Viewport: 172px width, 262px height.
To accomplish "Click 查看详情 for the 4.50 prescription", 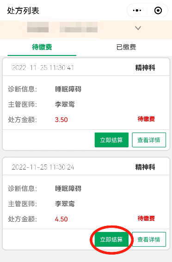I will [x=149, y=239].
